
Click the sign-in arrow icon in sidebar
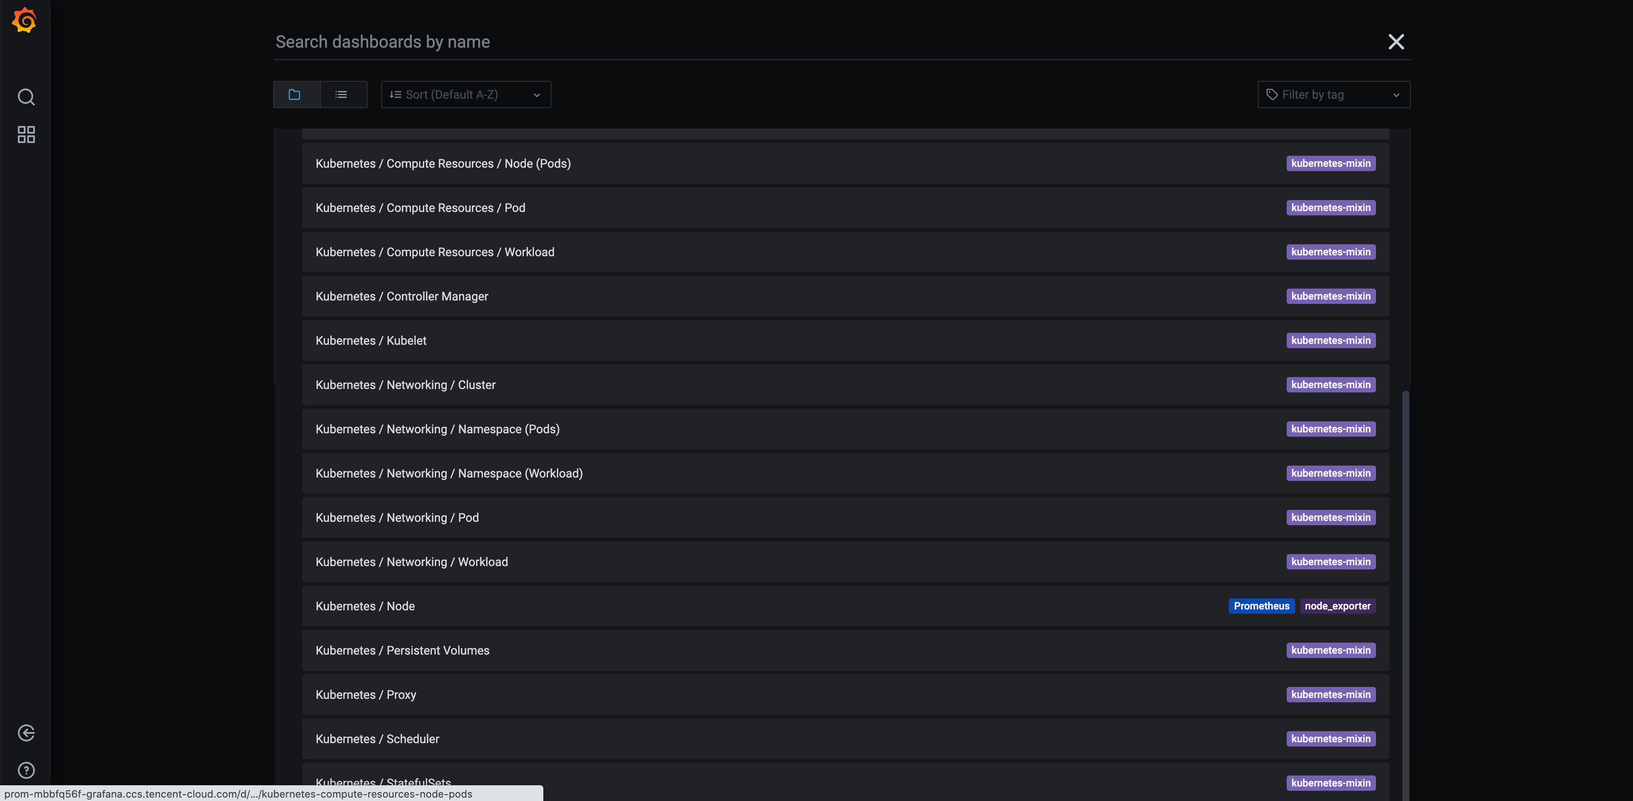tap(26, 733)
